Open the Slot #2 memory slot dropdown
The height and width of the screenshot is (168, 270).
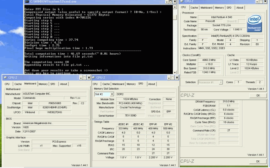pyautogui.click(x=112, y=94)
